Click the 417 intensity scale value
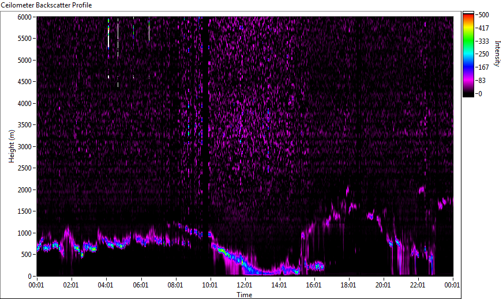This screenshot has height=299, width=503. [x=484, y=28]
